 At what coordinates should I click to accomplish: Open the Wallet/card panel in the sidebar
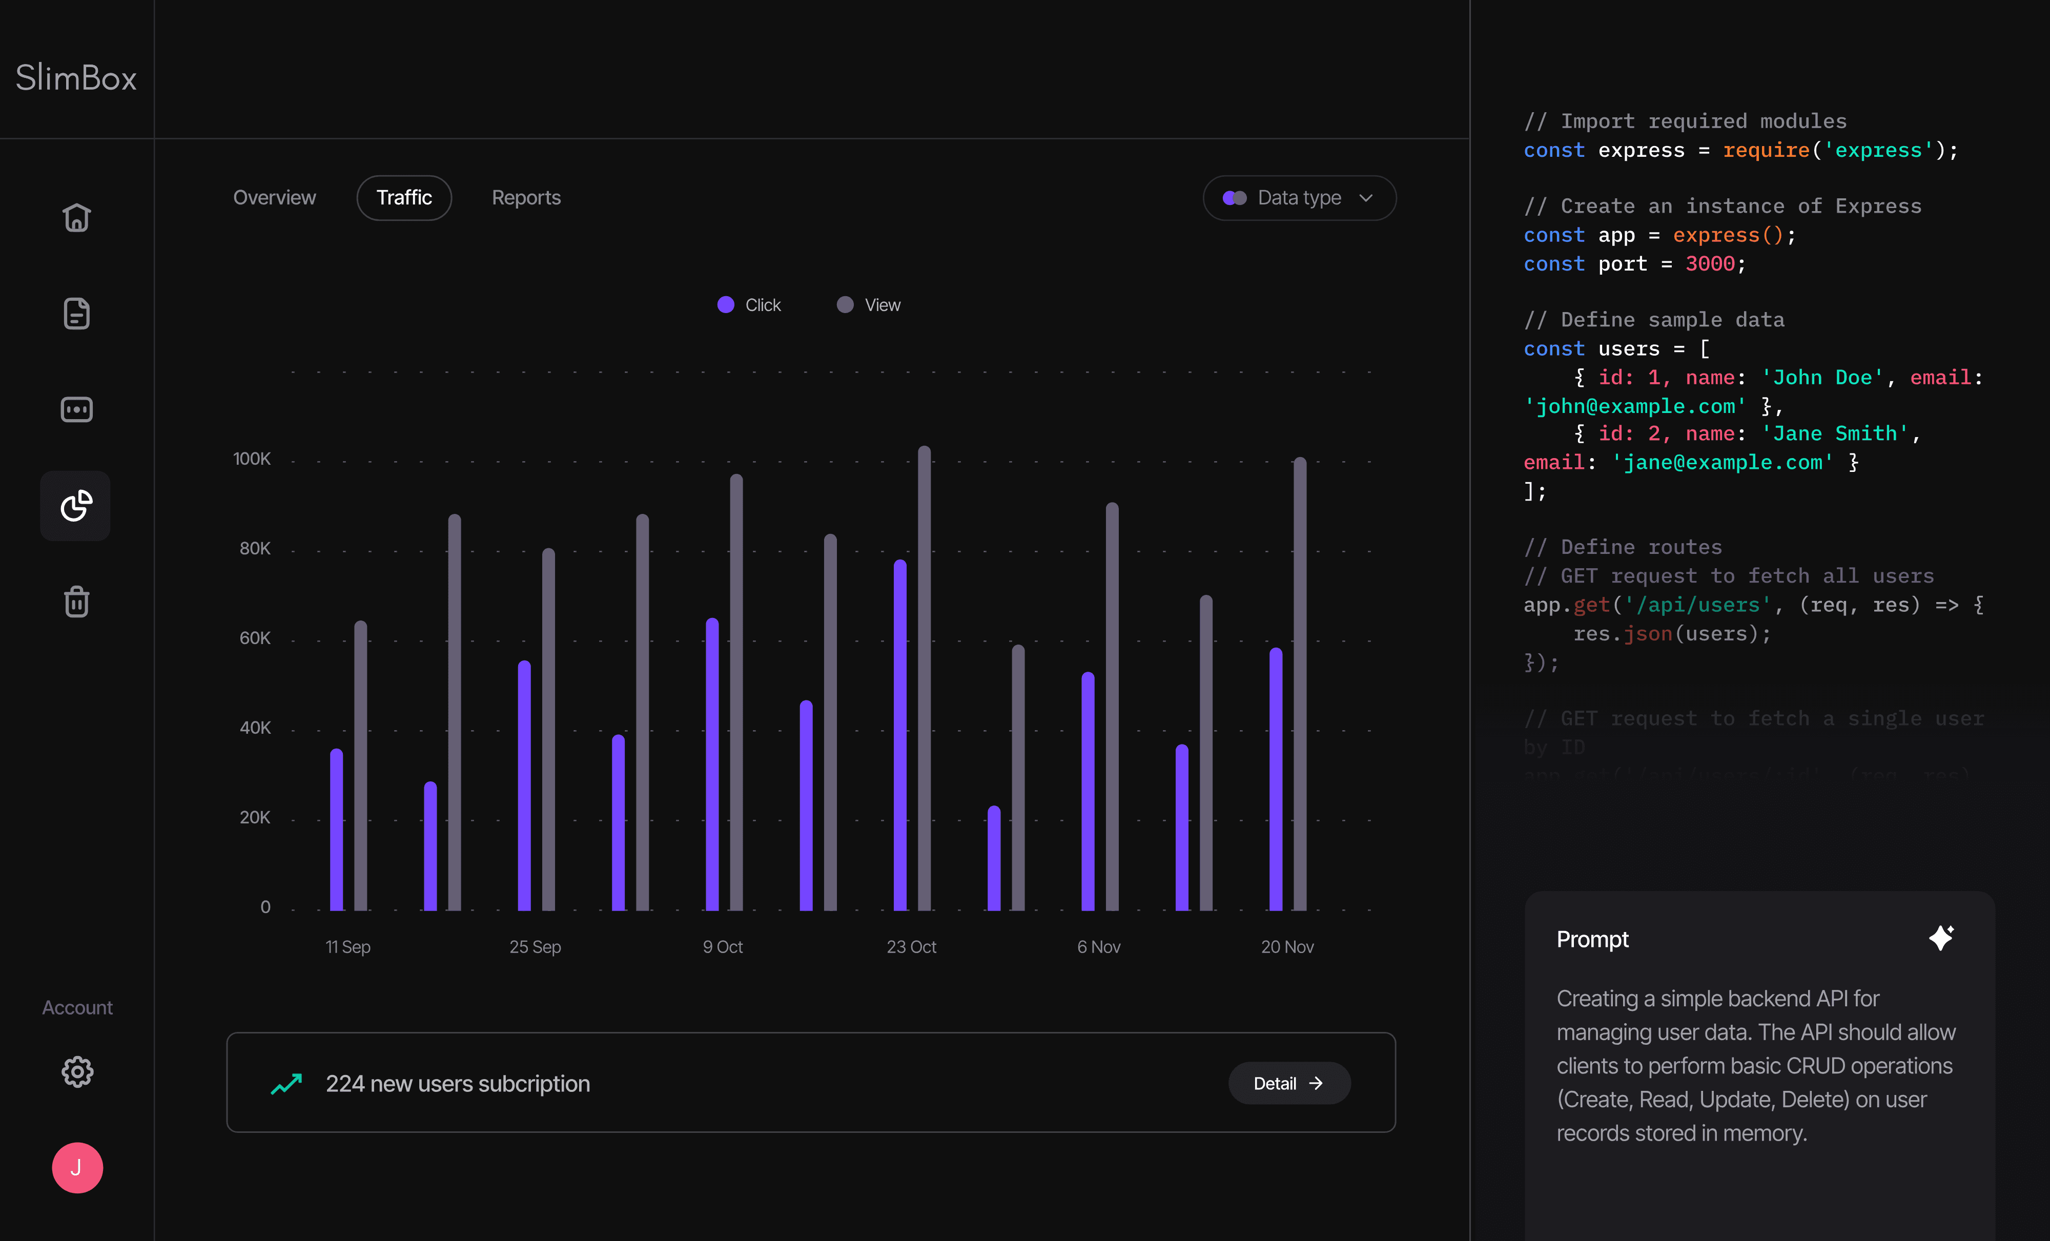pos(76,409)
